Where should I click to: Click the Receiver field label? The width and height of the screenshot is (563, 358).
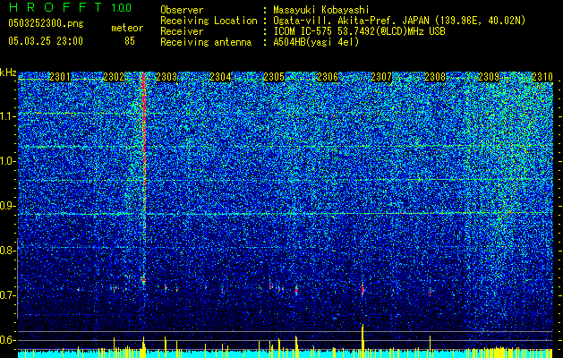pos(182,31)
